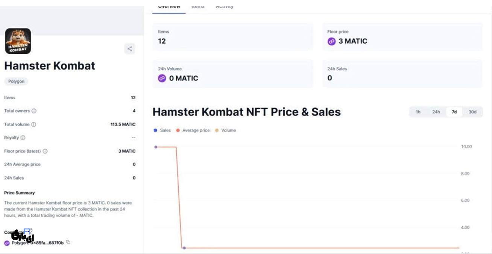
Task: Click the Total volume info icon
Action: click(x=33, y=124)
